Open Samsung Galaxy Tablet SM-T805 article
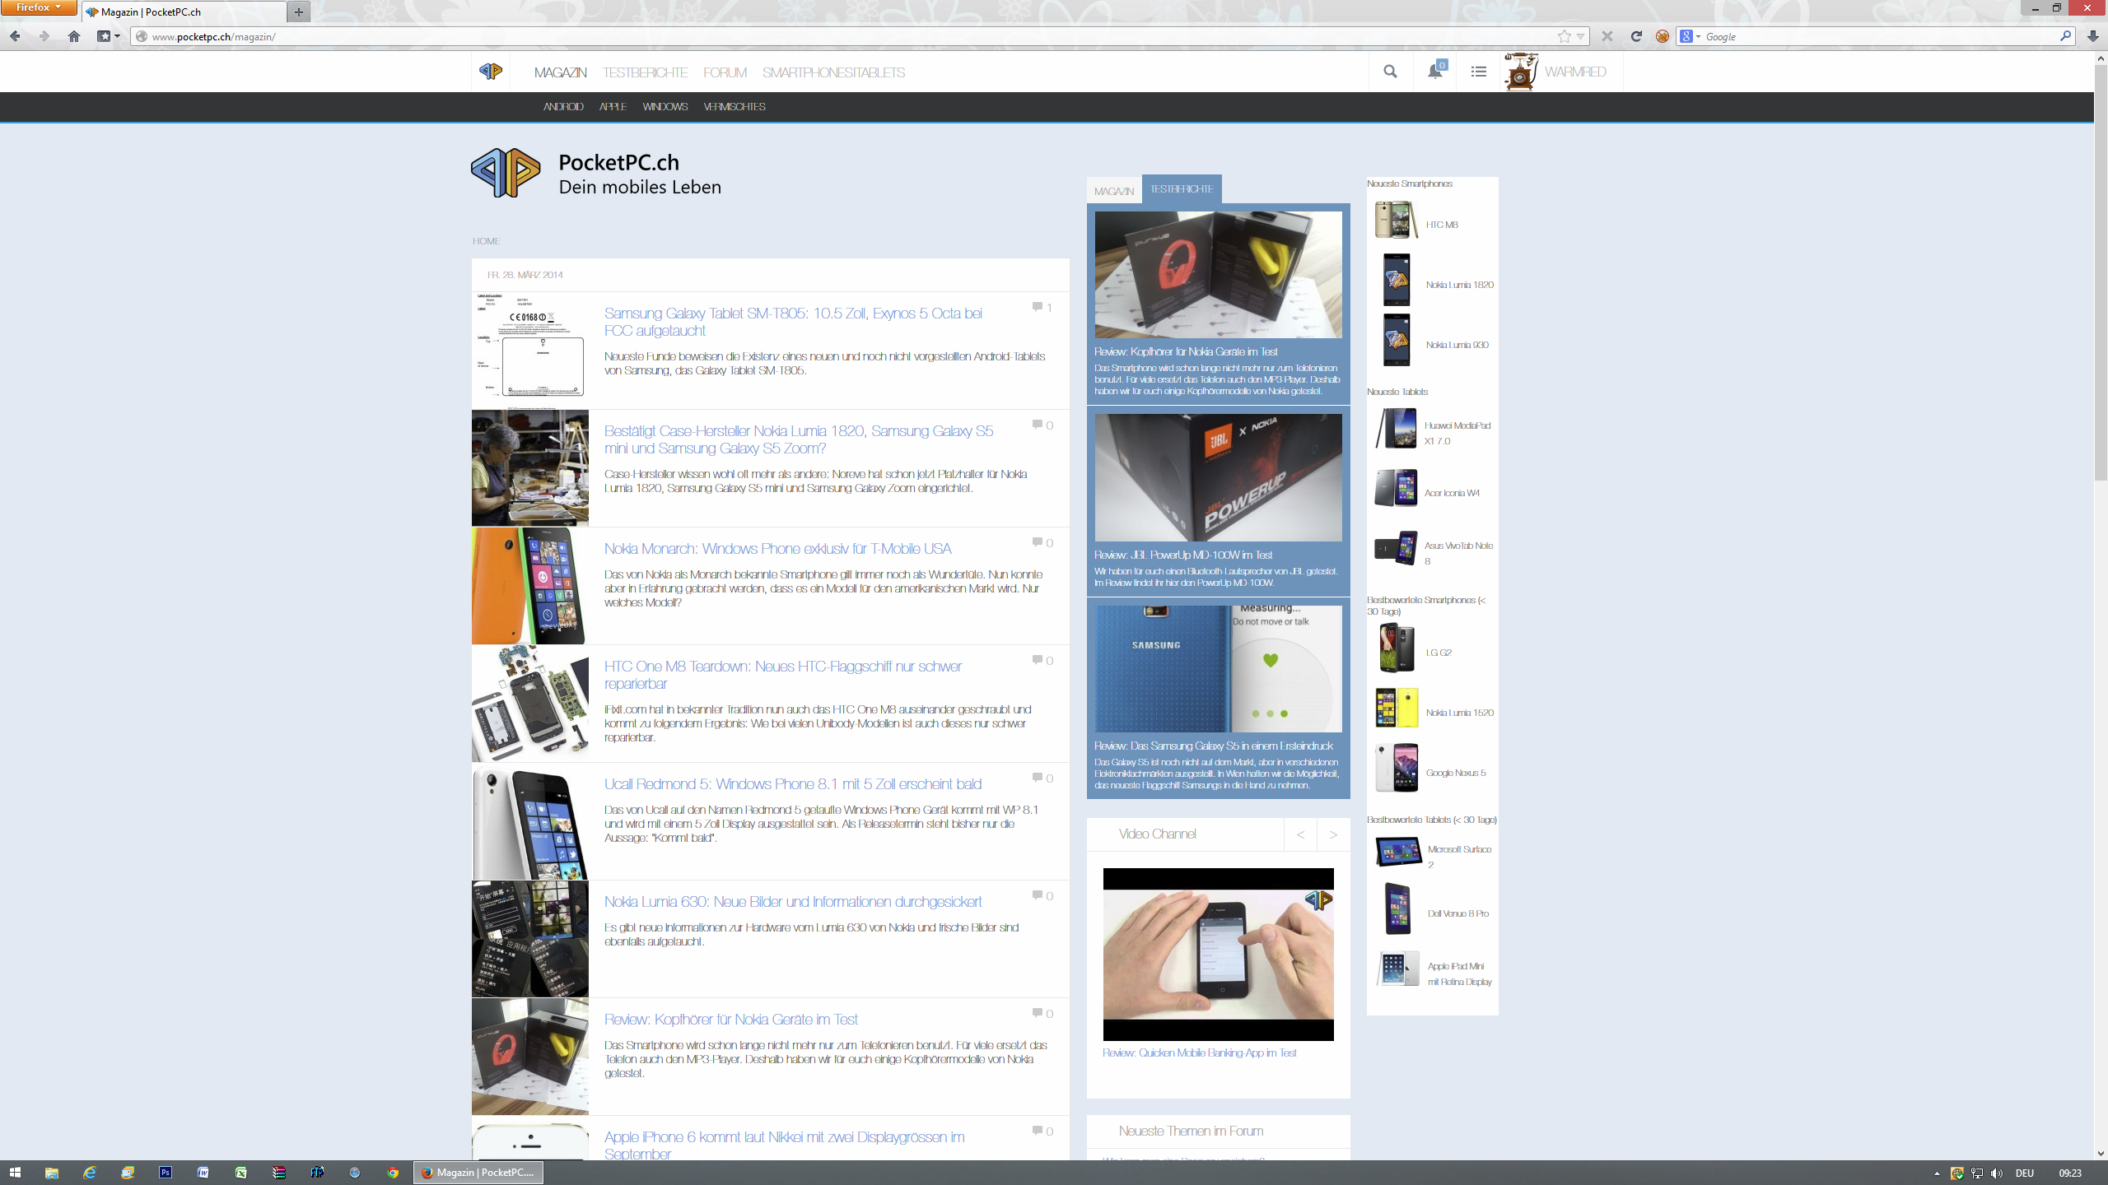 tap(793, 322)
